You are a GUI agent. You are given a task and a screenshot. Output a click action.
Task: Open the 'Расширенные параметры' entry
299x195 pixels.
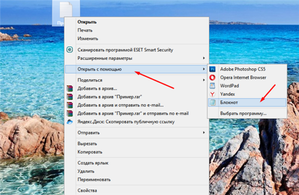point(137,58)
